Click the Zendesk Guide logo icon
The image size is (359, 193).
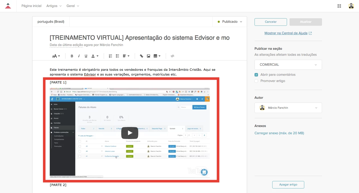tap(8, 6)
